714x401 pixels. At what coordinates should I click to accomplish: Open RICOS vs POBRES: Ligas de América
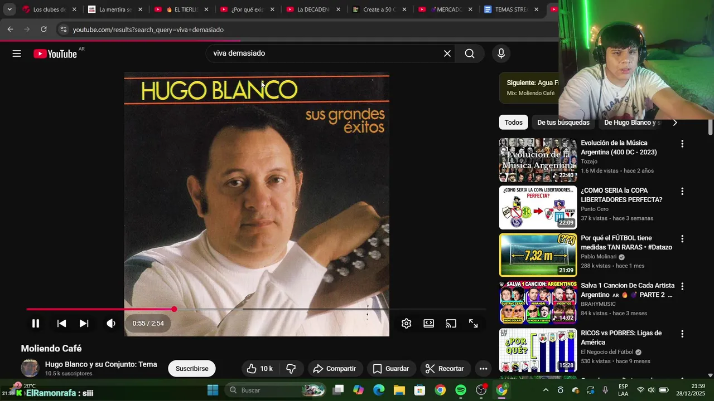click(621, 338)
